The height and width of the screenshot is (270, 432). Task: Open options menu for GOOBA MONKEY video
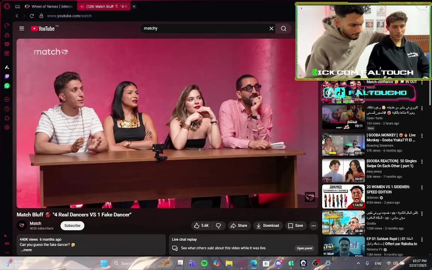(x=422, y=136)
